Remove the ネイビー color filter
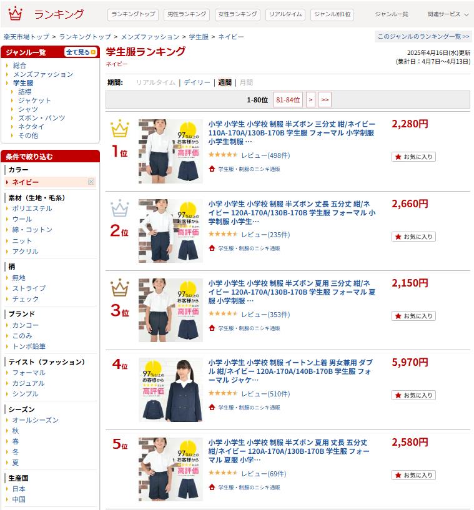 point(91,182)
